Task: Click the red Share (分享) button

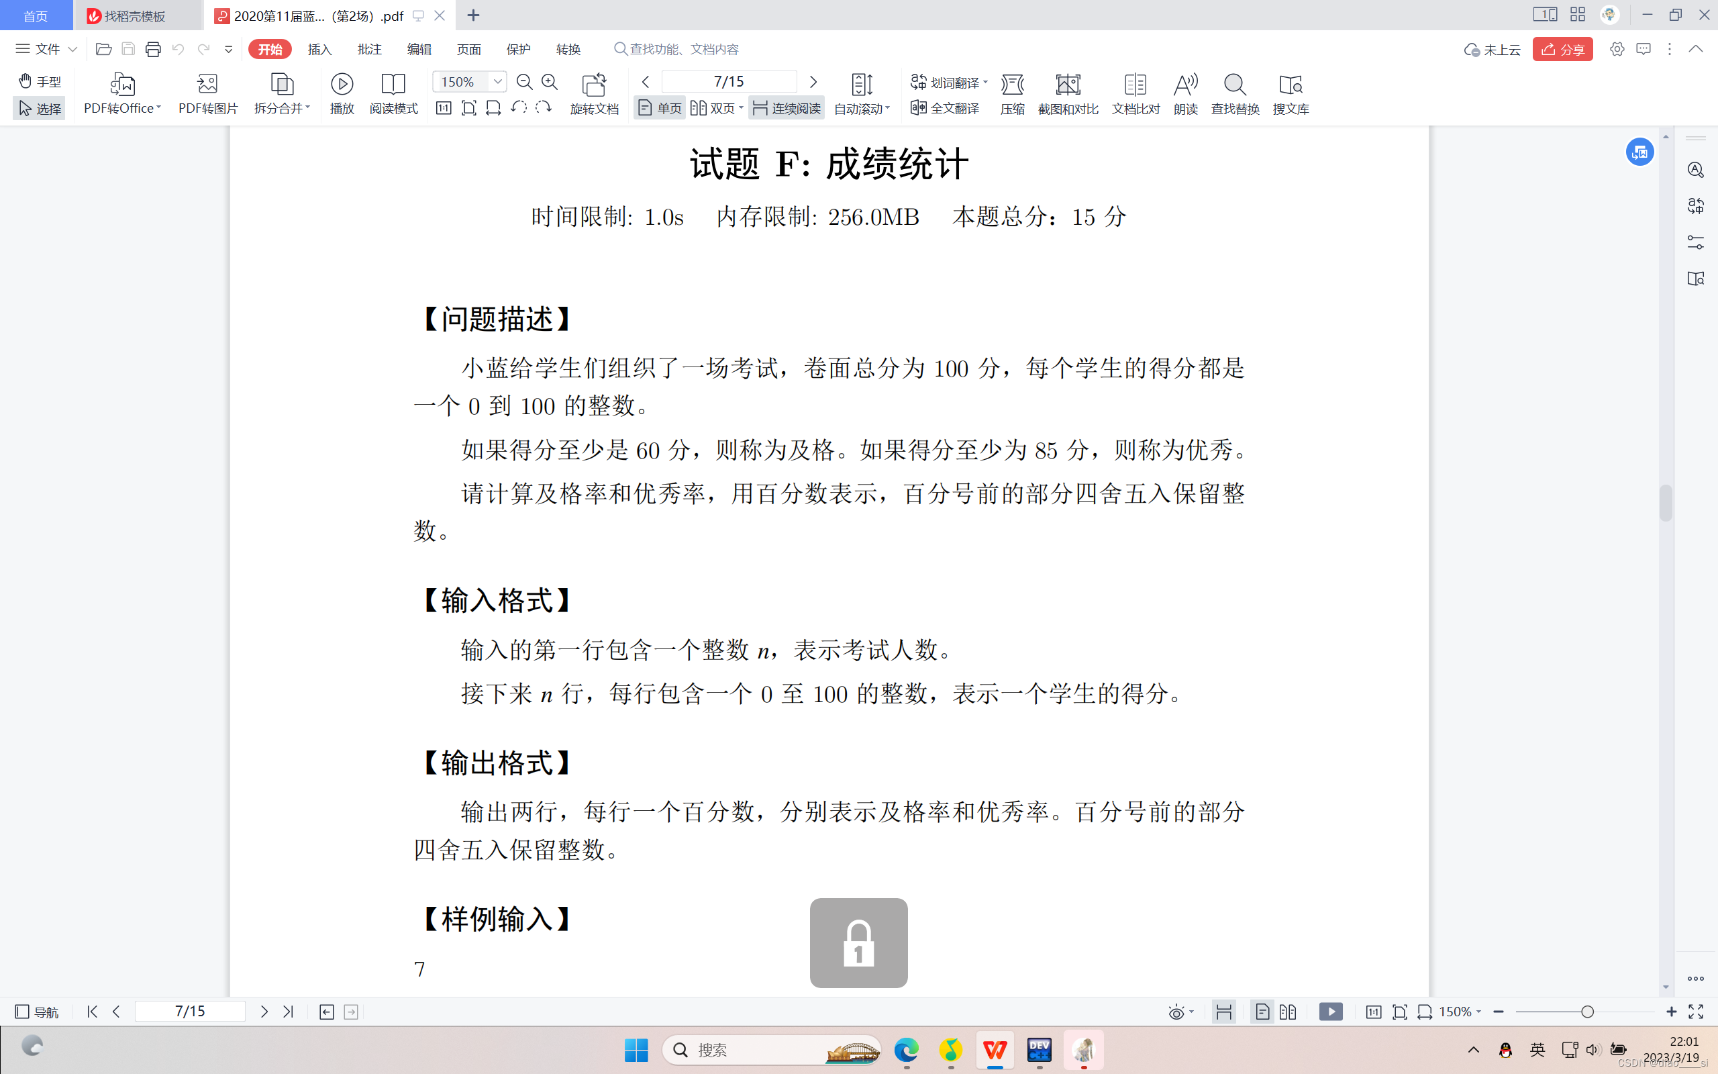Action: (1562, 49)
